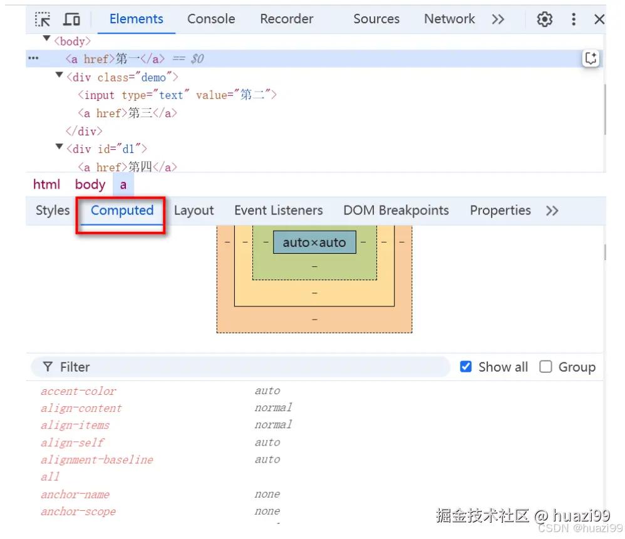This screenshot has width=625, height=539.
Task: Click into the Filter input field
Action: point(240,367)
